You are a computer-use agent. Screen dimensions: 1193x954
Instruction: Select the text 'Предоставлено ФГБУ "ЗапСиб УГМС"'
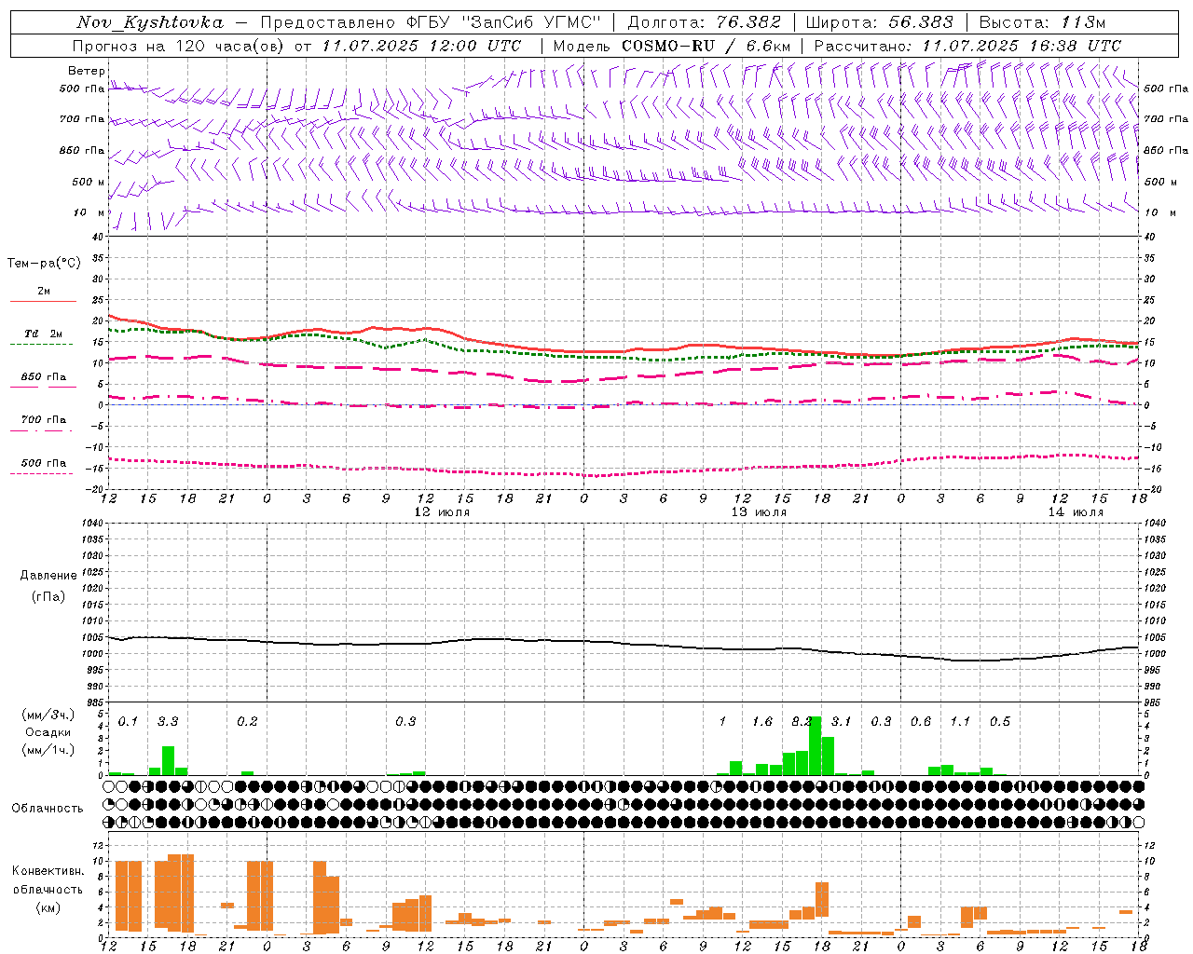[x=431, y=22]
